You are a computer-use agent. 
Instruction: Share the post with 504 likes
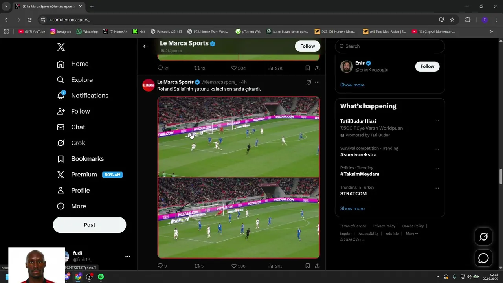pyautogui.click(x=317, y=68)
